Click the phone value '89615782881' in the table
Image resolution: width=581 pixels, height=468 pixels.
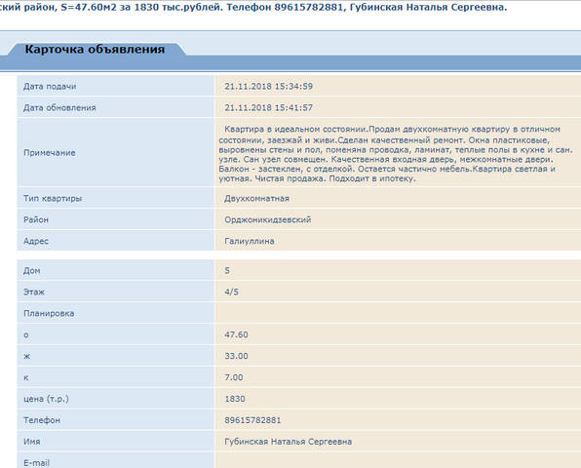pos(252,420)
